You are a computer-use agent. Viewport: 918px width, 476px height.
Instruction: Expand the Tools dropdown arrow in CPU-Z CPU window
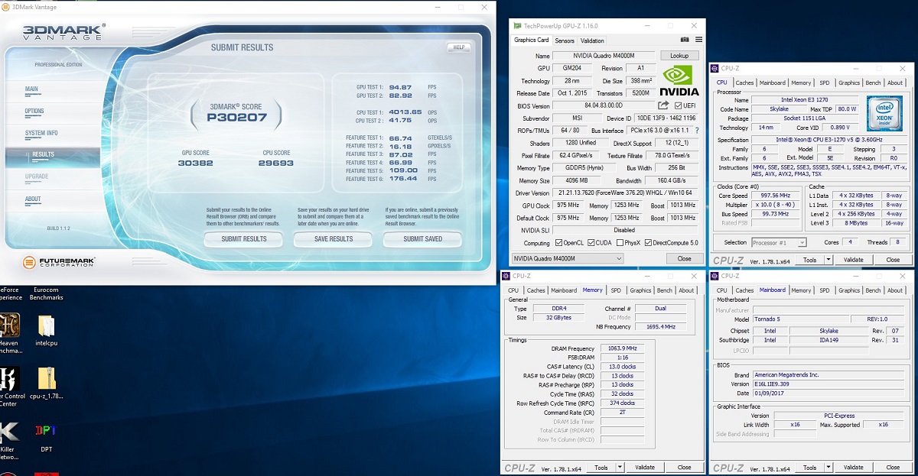click(x=828, y=260)
